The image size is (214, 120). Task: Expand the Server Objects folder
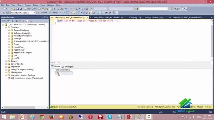[x=6, y=64]
